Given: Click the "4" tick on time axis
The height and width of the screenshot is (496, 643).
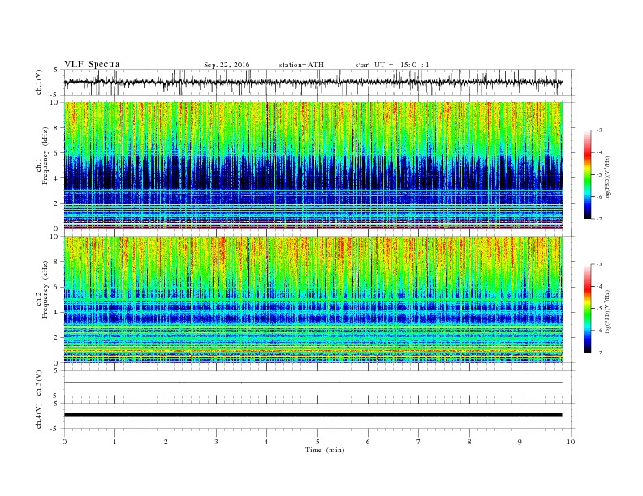Looking at the screenshot, I should [266, 442].
